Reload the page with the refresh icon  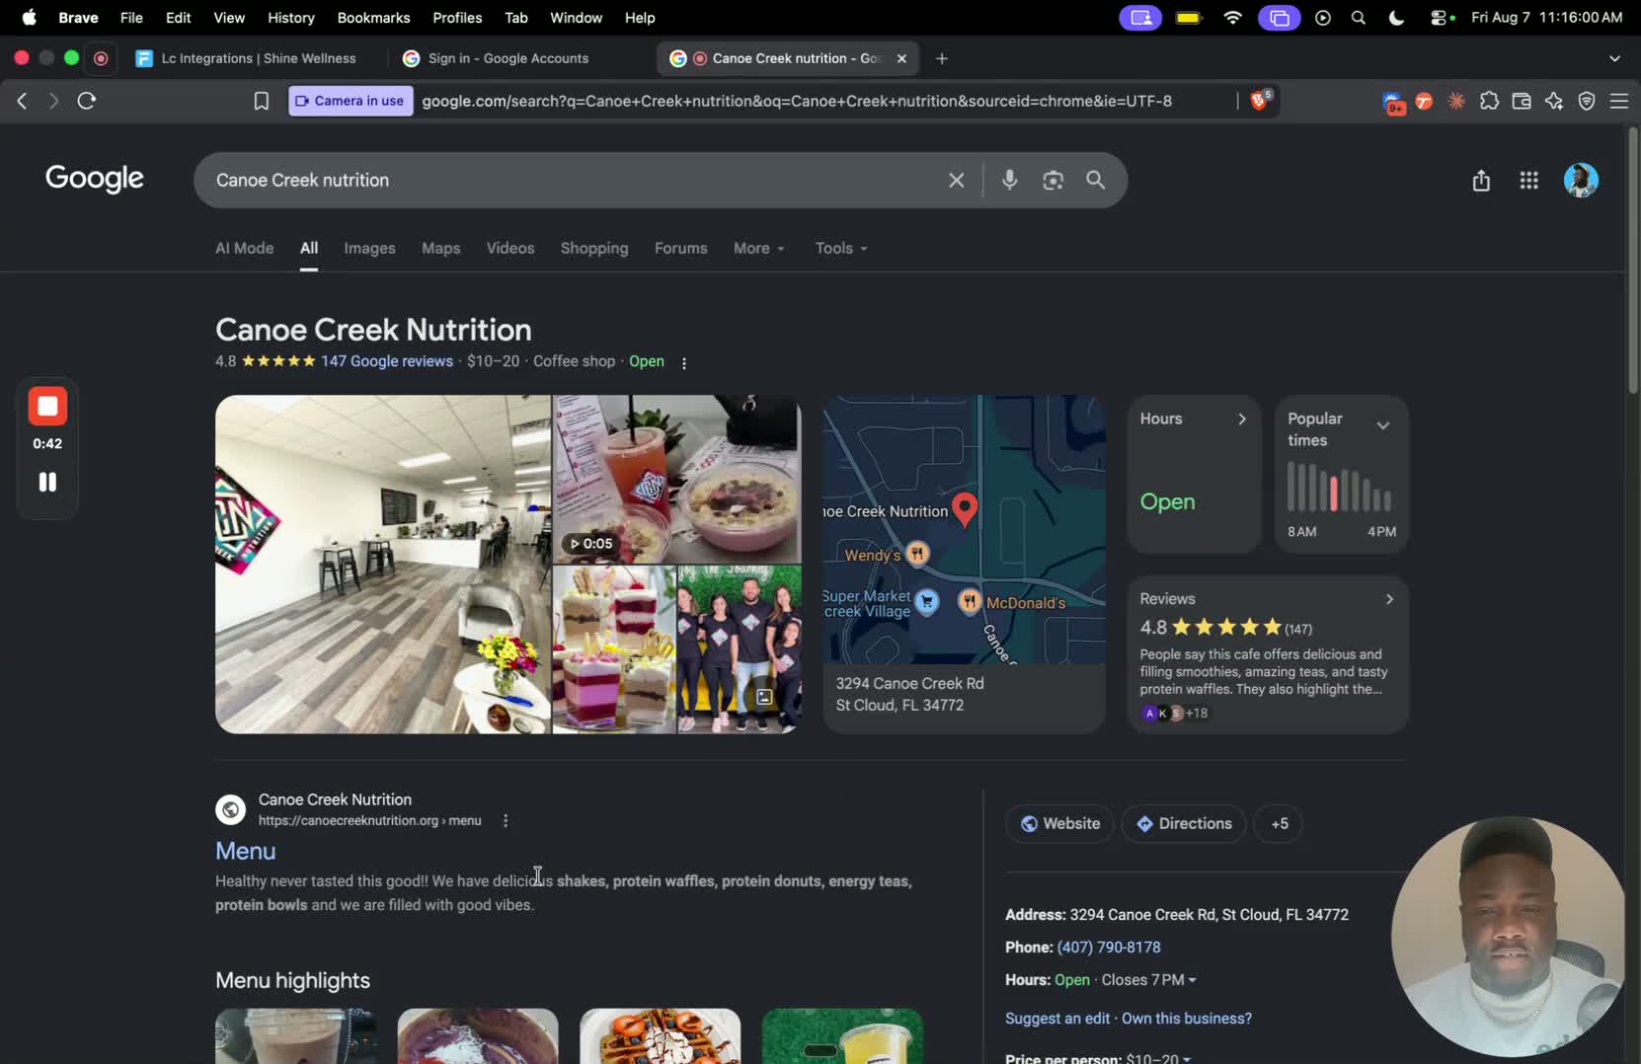coord(87,101)
